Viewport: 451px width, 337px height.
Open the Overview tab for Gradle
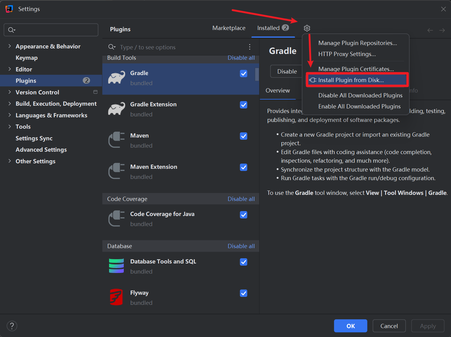coord(278,90)
